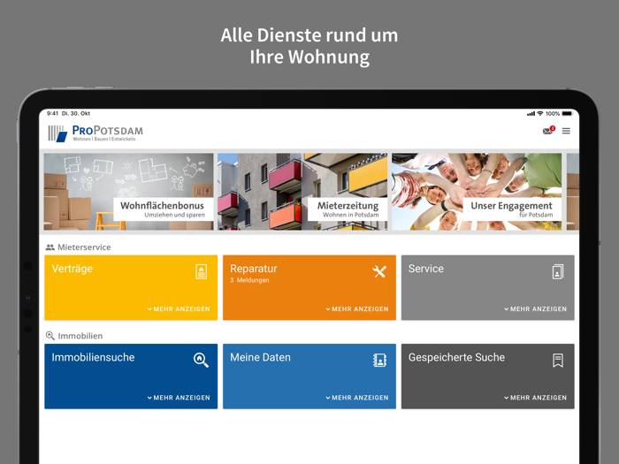
Task: Open the Immobiliensuche tile title
Action: pos(93,357)
